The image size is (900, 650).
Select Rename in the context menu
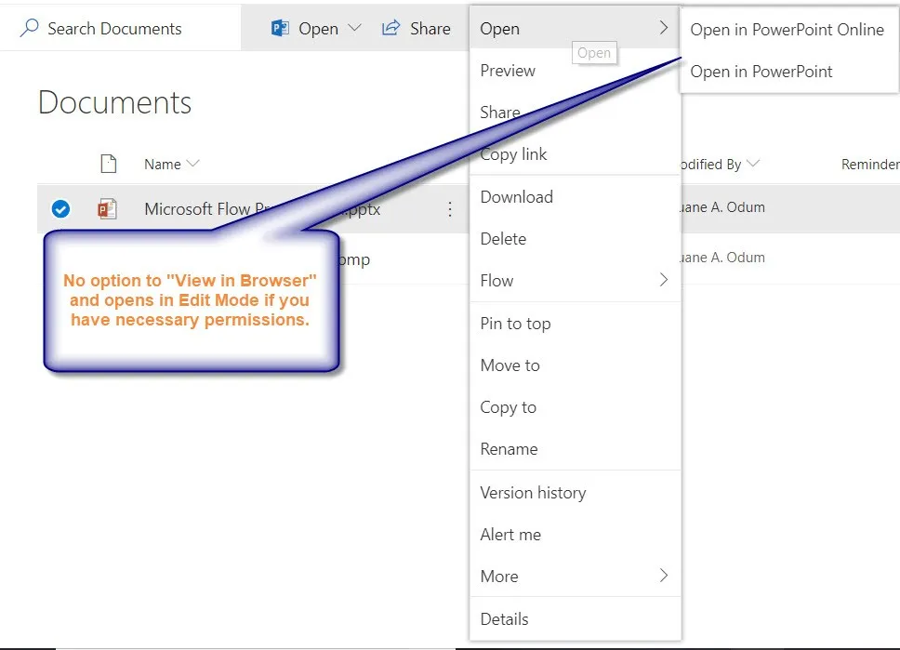(x=508, y=449)
